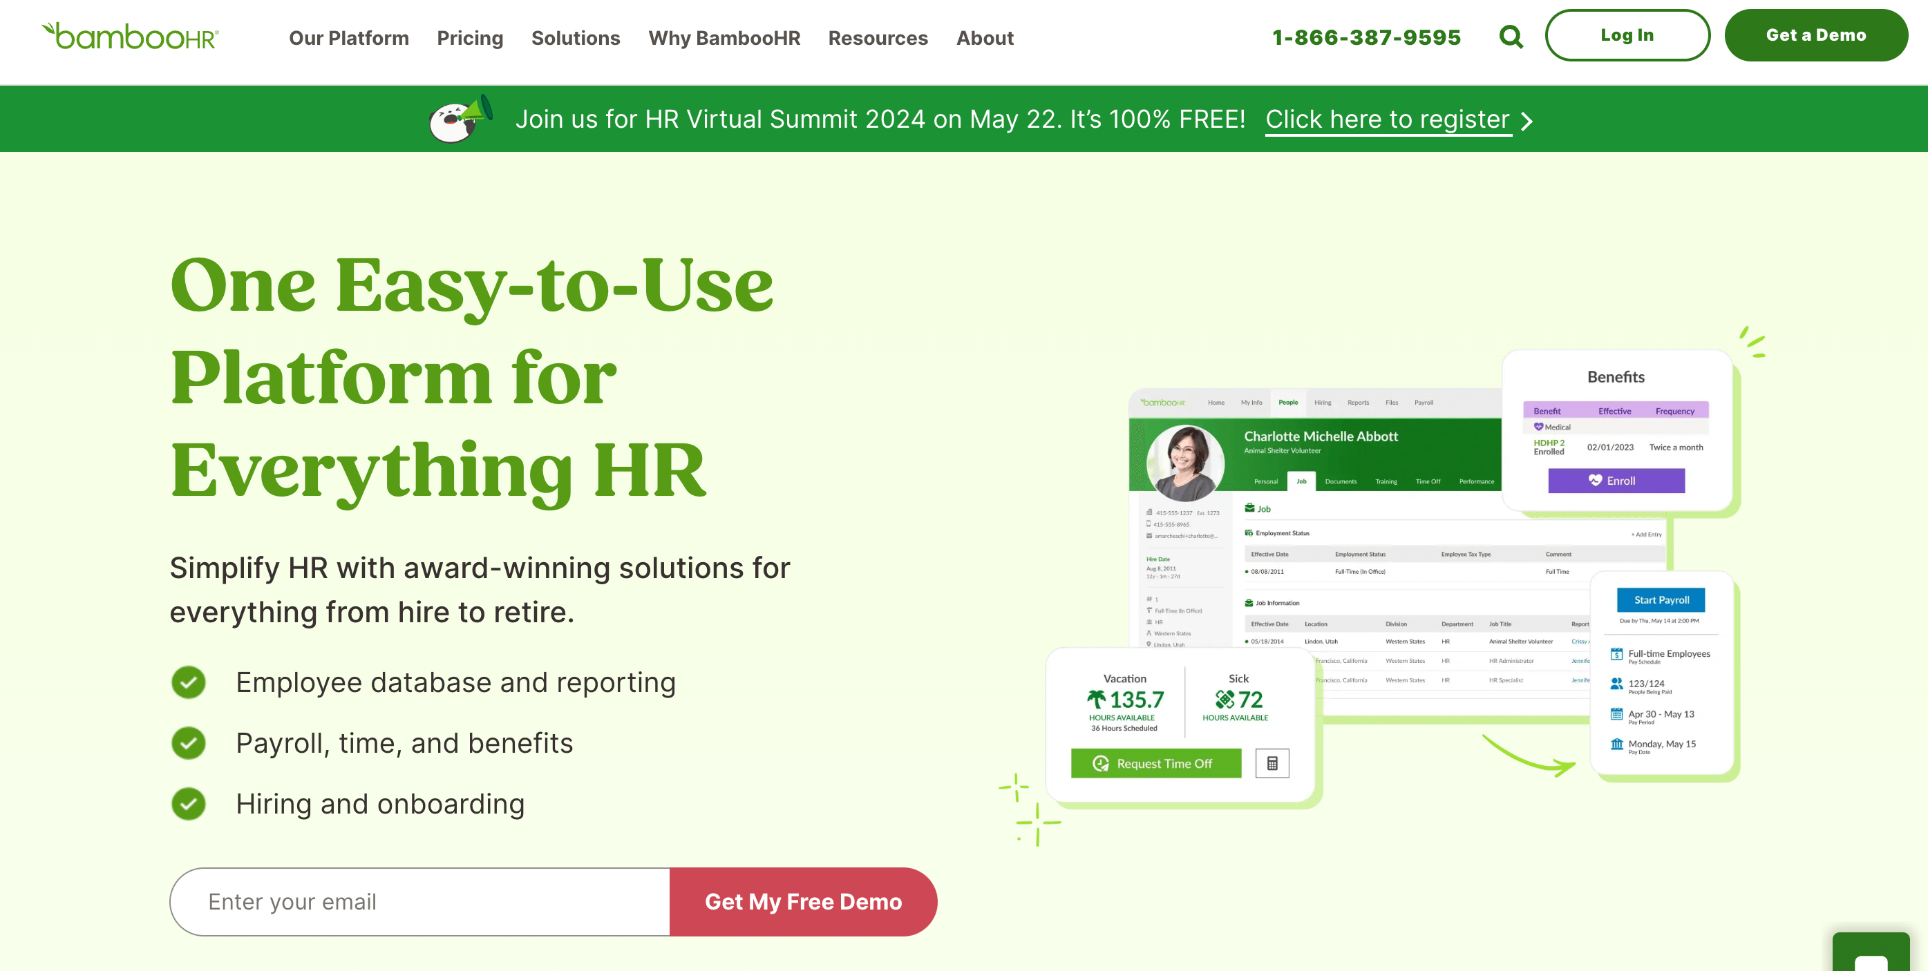
Task: Expand the Resources navigation menu
Action: click(x=878, y=37)
